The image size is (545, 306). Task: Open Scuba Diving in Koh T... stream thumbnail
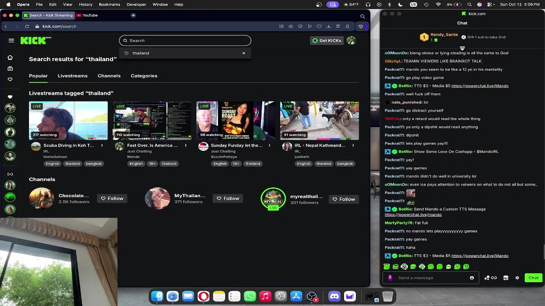pos(68,121)
